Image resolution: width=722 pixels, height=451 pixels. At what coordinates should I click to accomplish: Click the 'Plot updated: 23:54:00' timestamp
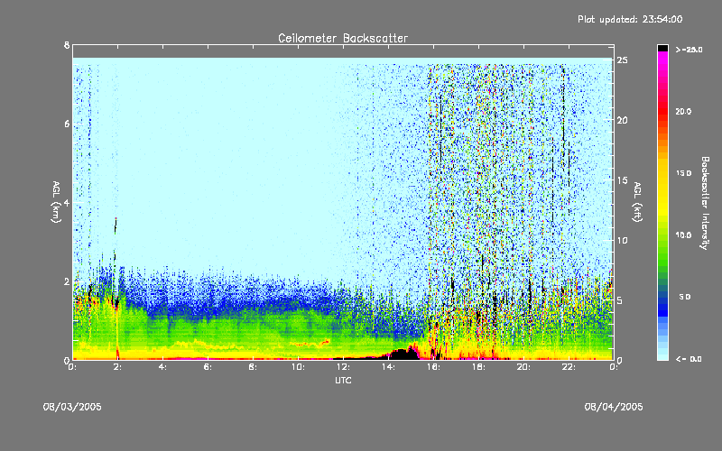pyautogui.click(x=630, y=19)
